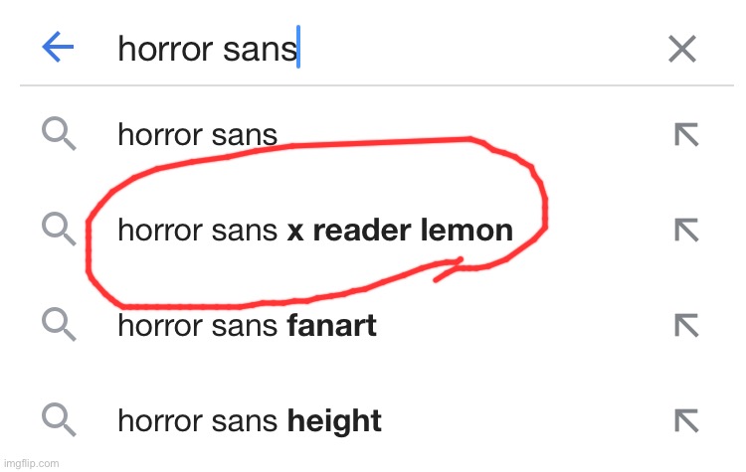Tap magnifier icon beside 'height' suggestion
Viewport: 746px width, 472px height.
pyautogui.click(x=59, y=419)
